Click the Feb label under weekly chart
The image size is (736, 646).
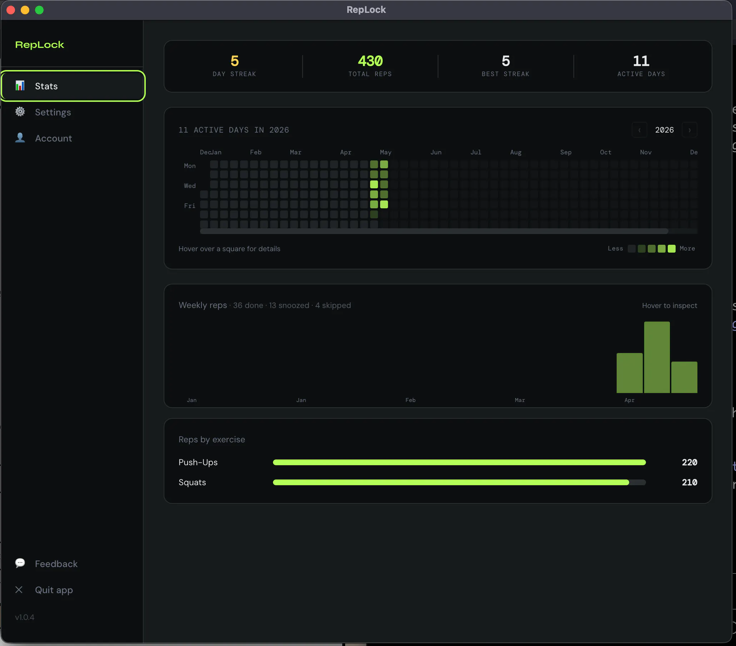point(411,400)
